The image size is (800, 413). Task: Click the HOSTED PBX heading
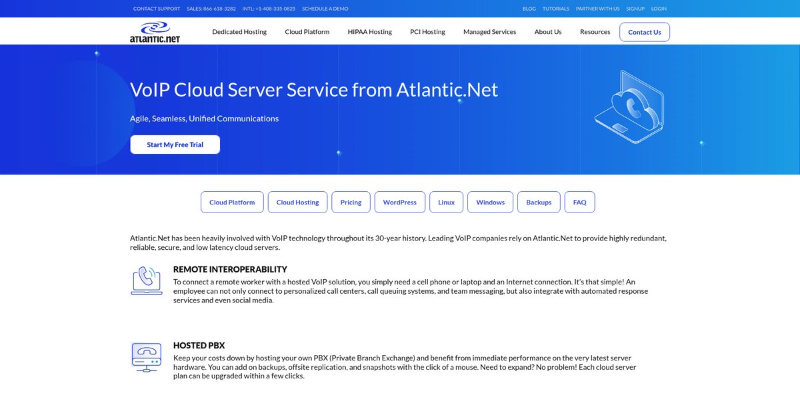(x=199, y=345)
